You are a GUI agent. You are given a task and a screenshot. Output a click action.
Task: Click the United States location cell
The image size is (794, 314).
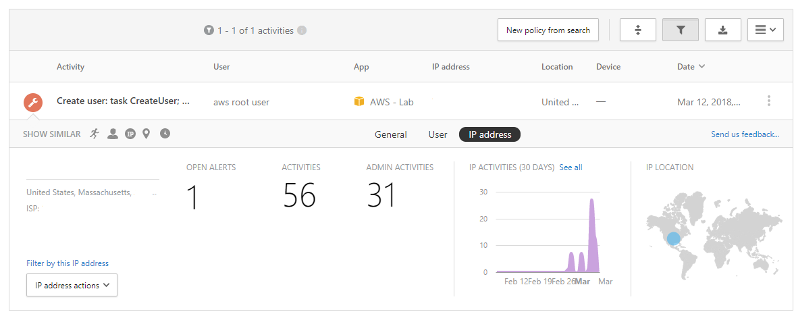(x=560, y=103)
